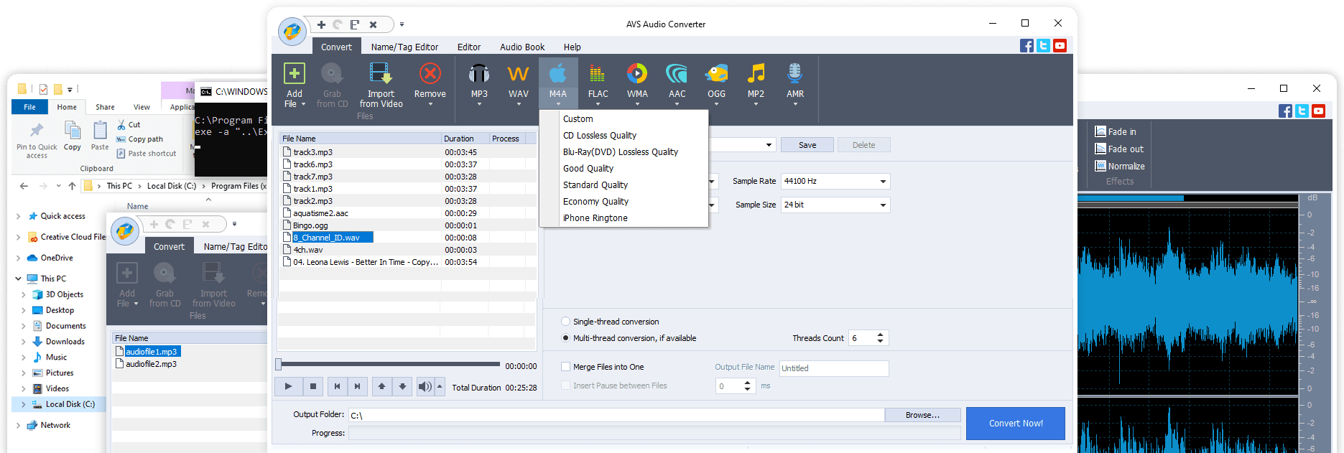This screenshot has height=453, width=1344.
Task: Select Multi-thread conversion radio button
Action: click(x=566, y=338)
